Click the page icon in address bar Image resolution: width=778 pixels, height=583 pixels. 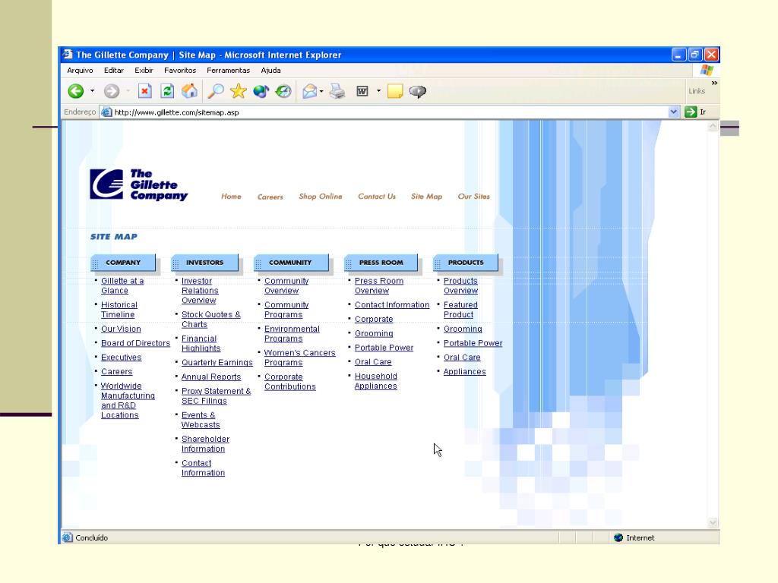click(106, 112)
